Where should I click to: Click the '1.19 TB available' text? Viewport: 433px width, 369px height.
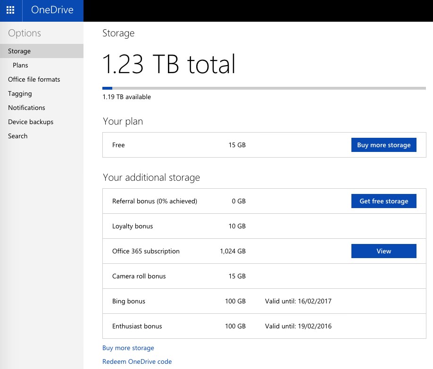tap(126, 97)
